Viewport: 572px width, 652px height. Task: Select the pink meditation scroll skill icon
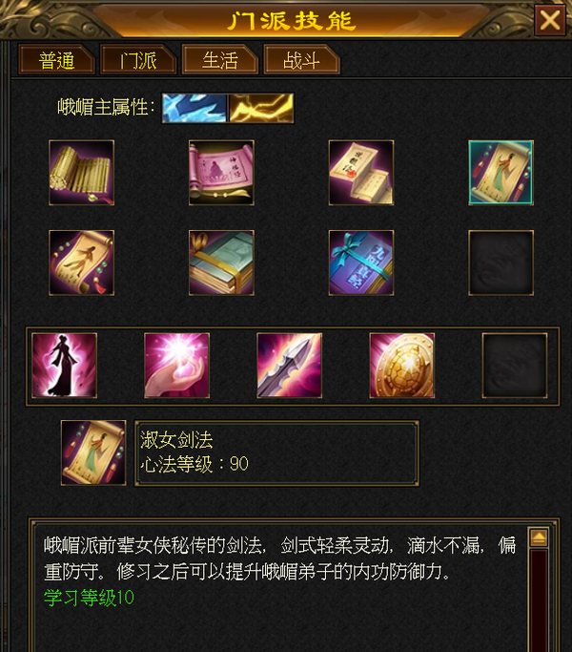[221, 173]
